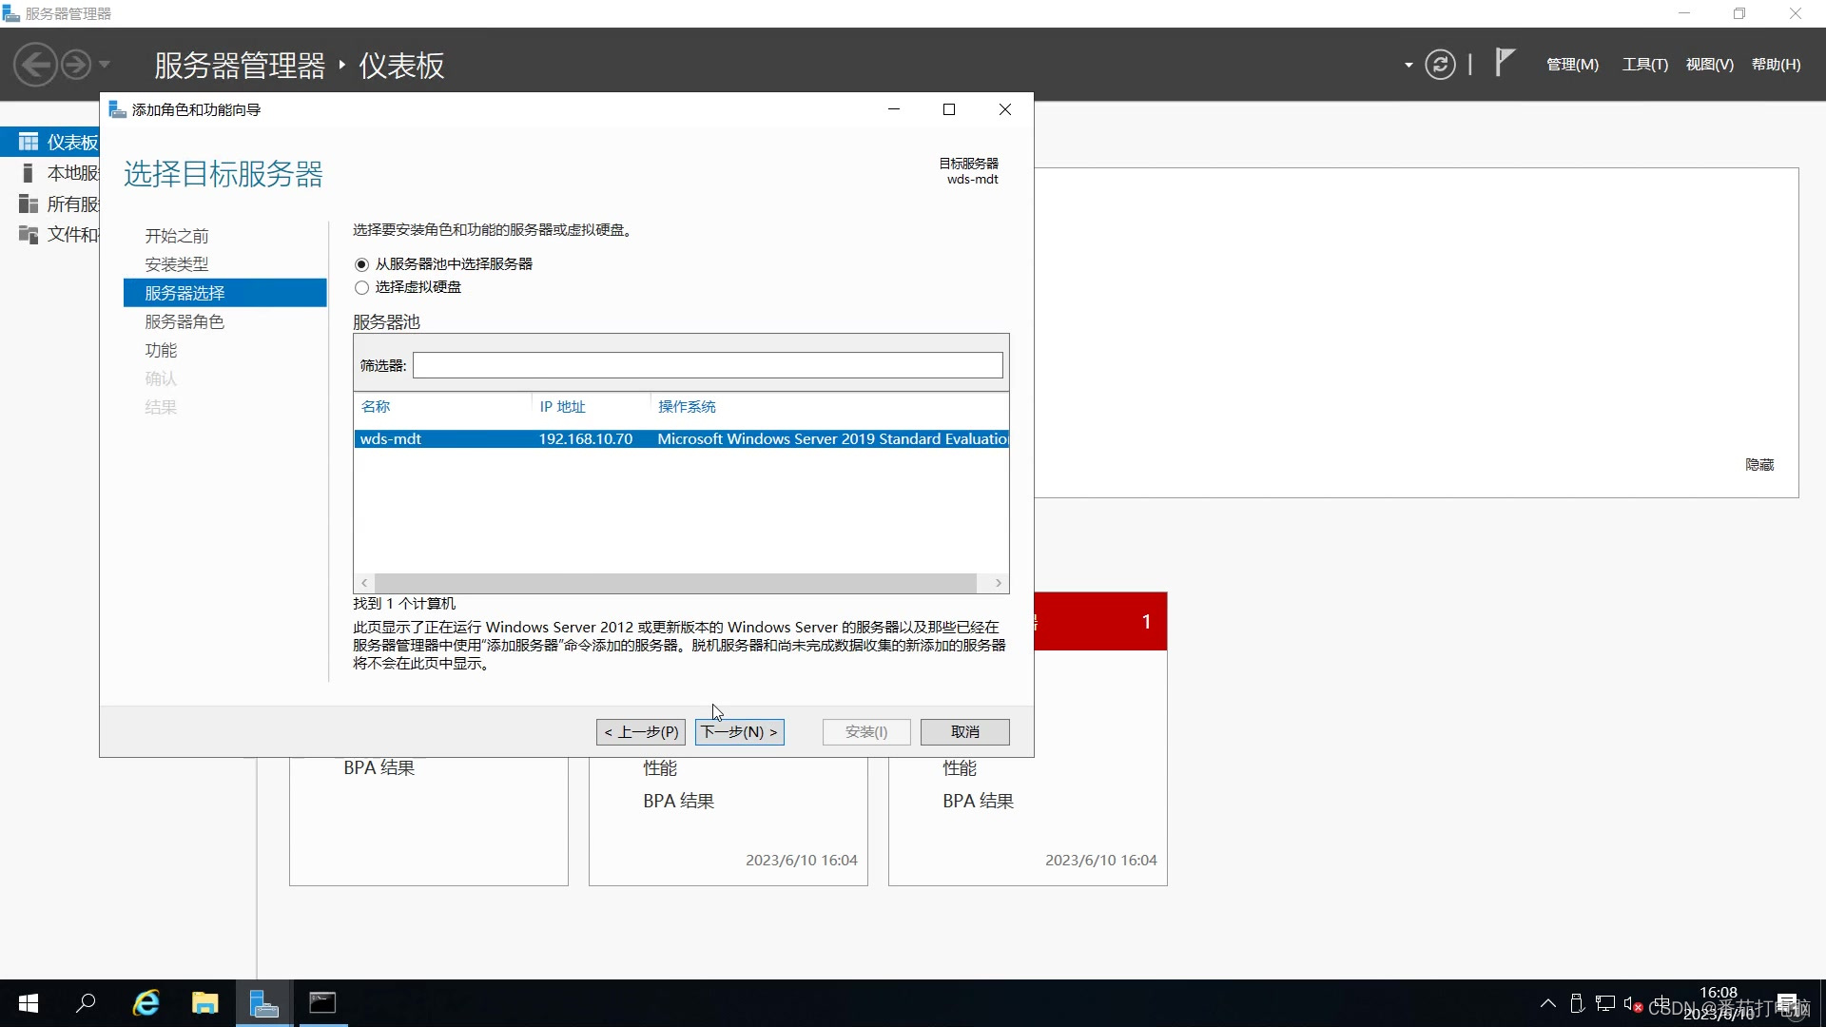Click the Server Manager taskbar icon
The image size is (1826, 1027).
pos(263,1003)
